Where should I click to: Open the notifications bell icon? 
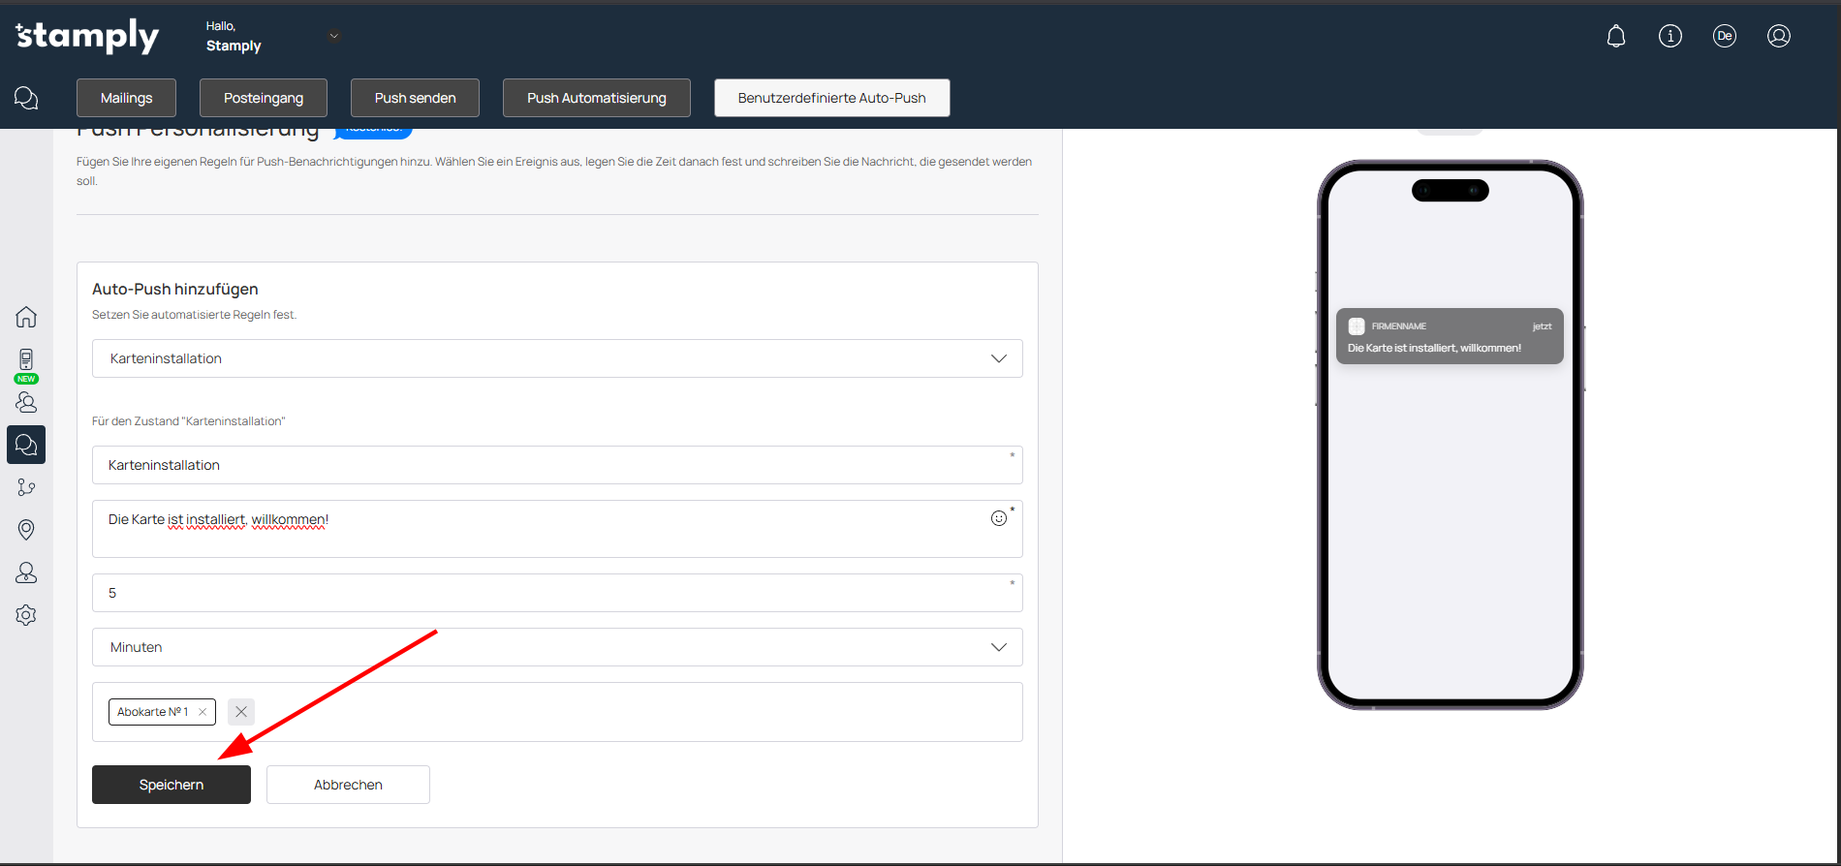(x=1615, y=37)
